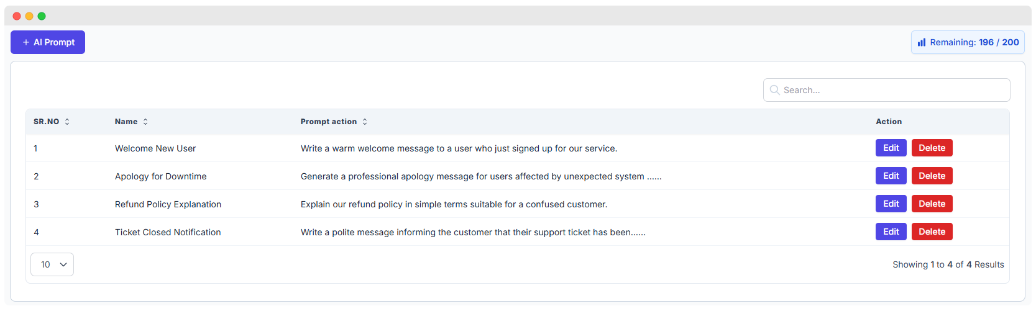Sort by Prompt action column arrows
The image size is (1036, 311).
(x=365, y=122)
